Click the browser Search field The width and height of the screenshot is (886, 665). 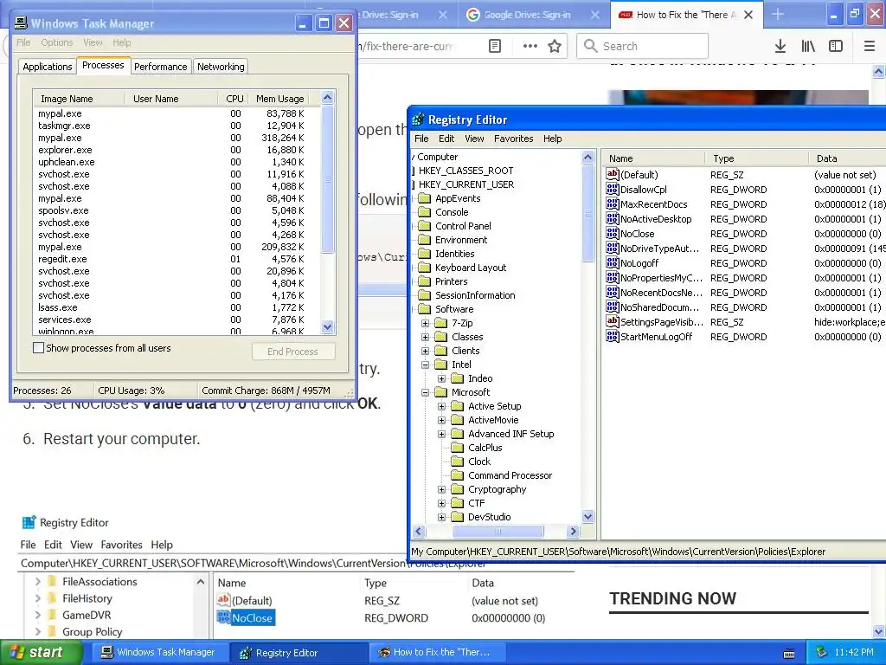[x=642, y=46]
